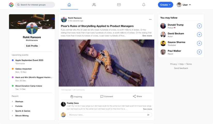Open the Galaxy Unpacked event
This screenshot has height=124, width=213.
[x=23, y=69]
